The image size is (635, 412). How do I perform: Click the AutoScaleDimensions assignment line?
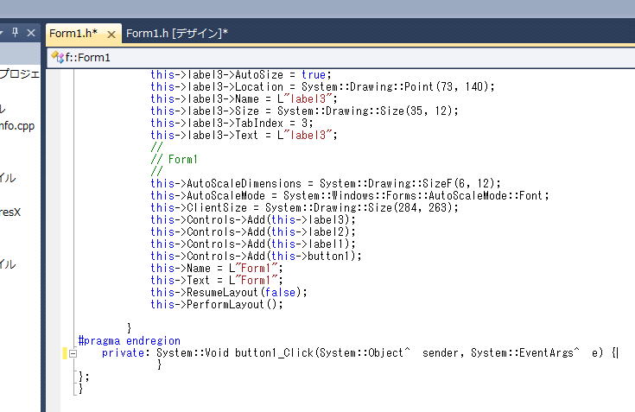tap(325, 183)
